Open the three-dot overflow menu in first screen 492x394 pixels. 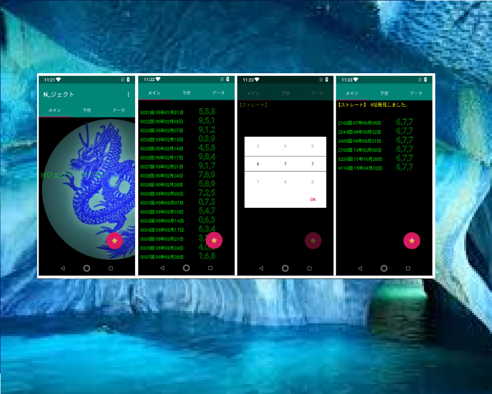point(128,94)
